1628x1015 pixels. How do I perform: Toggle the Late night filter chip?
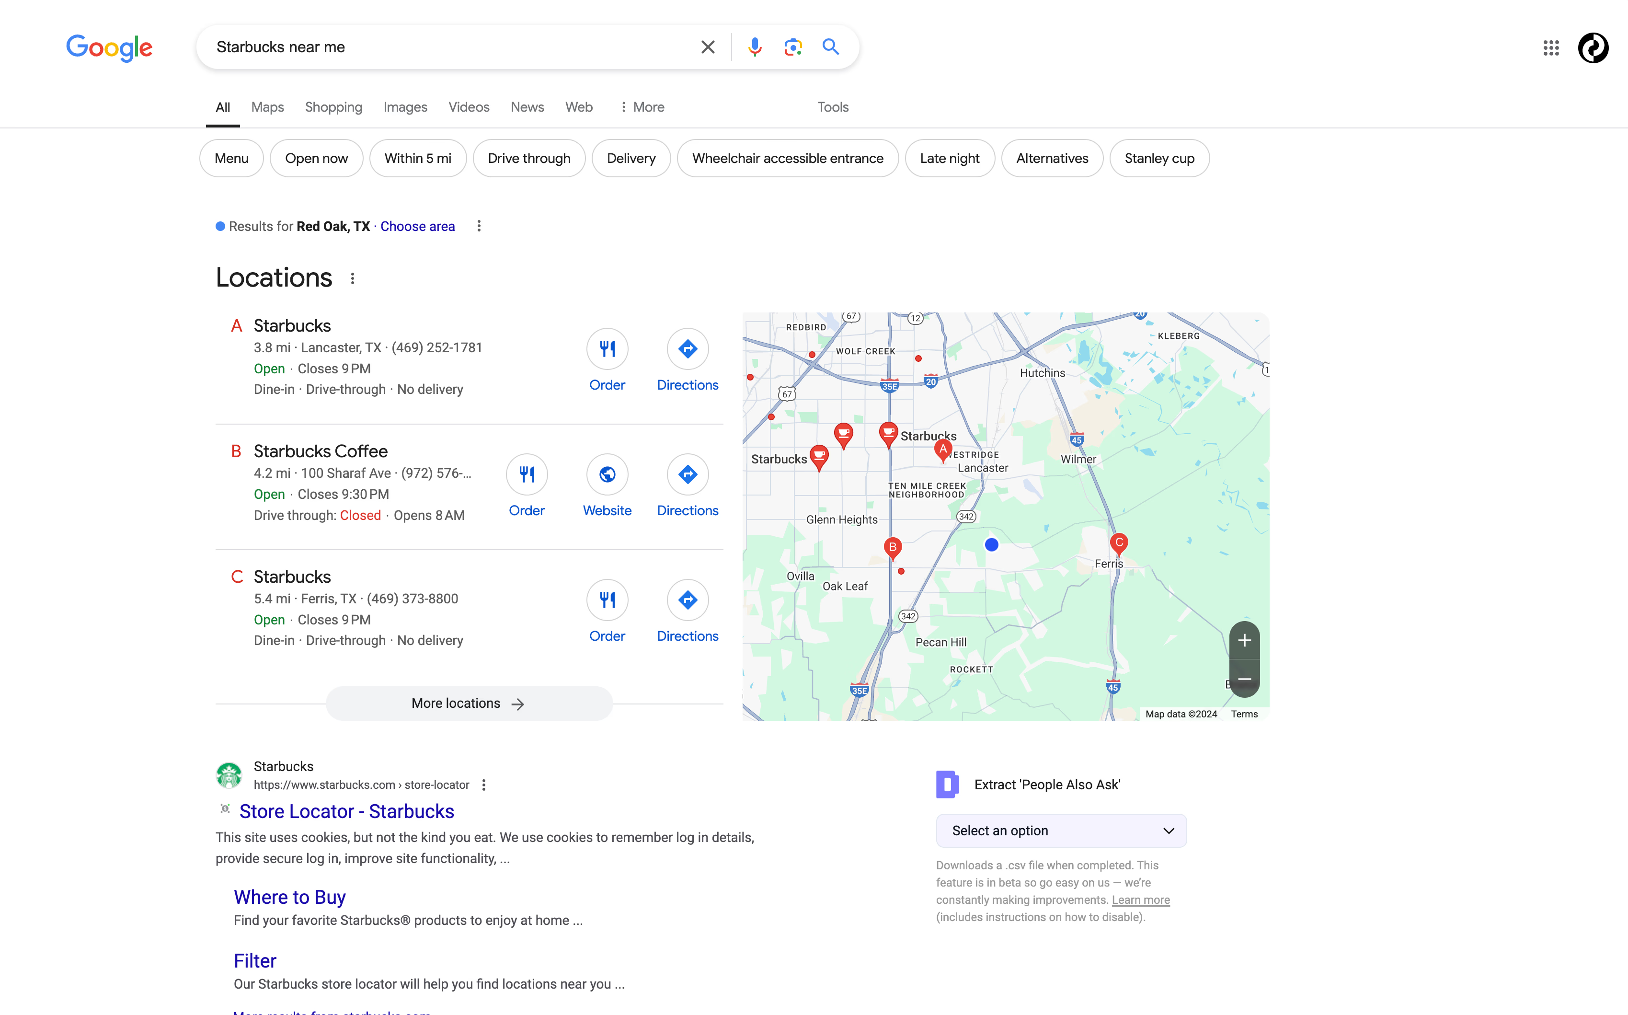point(950,159)
